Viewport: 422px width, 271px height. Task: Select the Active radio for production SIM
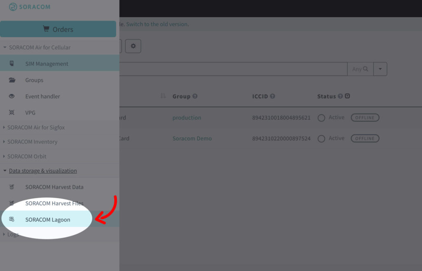click(x=321, y=118)
